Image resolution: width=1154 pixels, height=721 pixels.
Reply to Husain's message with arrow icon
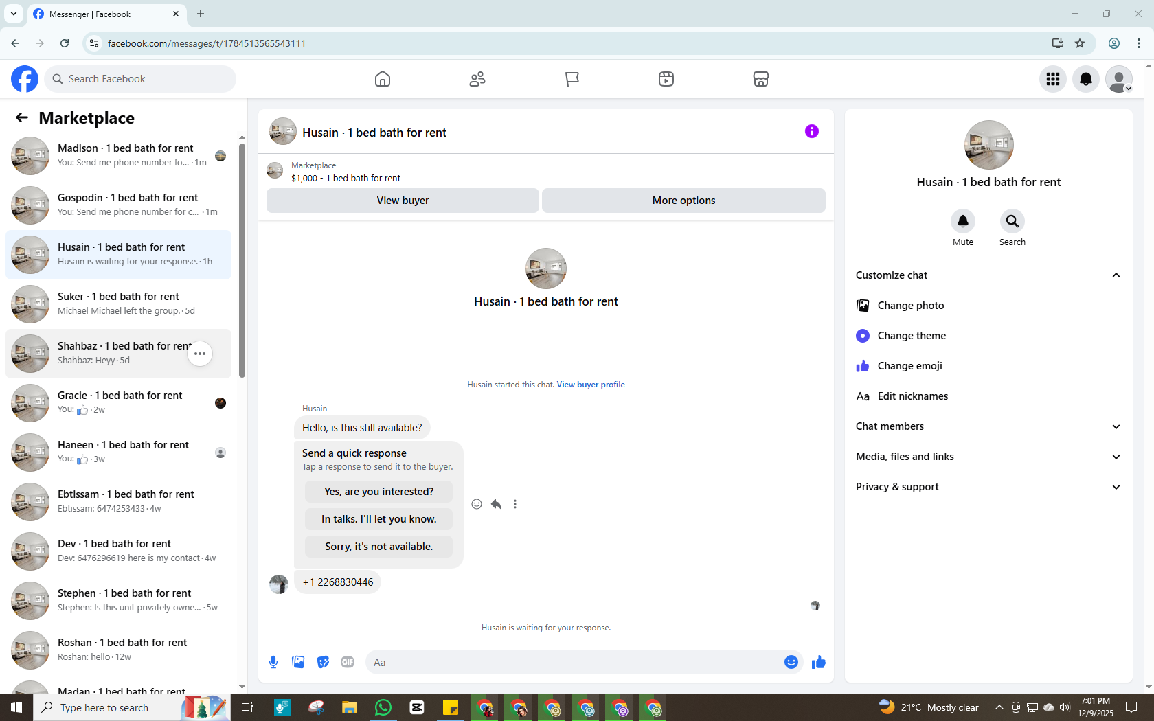496,504
